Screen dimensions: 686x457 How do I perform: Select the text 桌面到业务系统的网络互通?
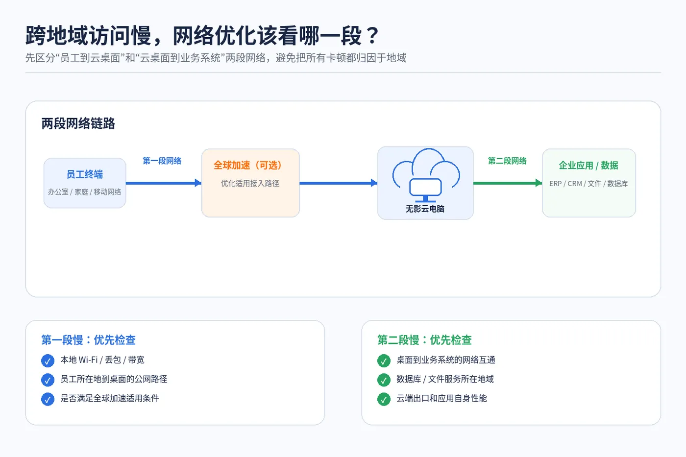click(x=446, y=360)
